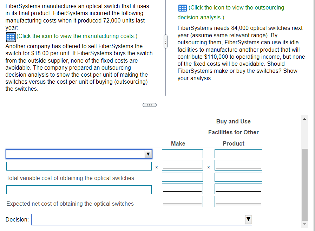Click the ellipsis divider button
Image resolution: width=315 pixels, height=231 pixels.
(x=149, y=104)
